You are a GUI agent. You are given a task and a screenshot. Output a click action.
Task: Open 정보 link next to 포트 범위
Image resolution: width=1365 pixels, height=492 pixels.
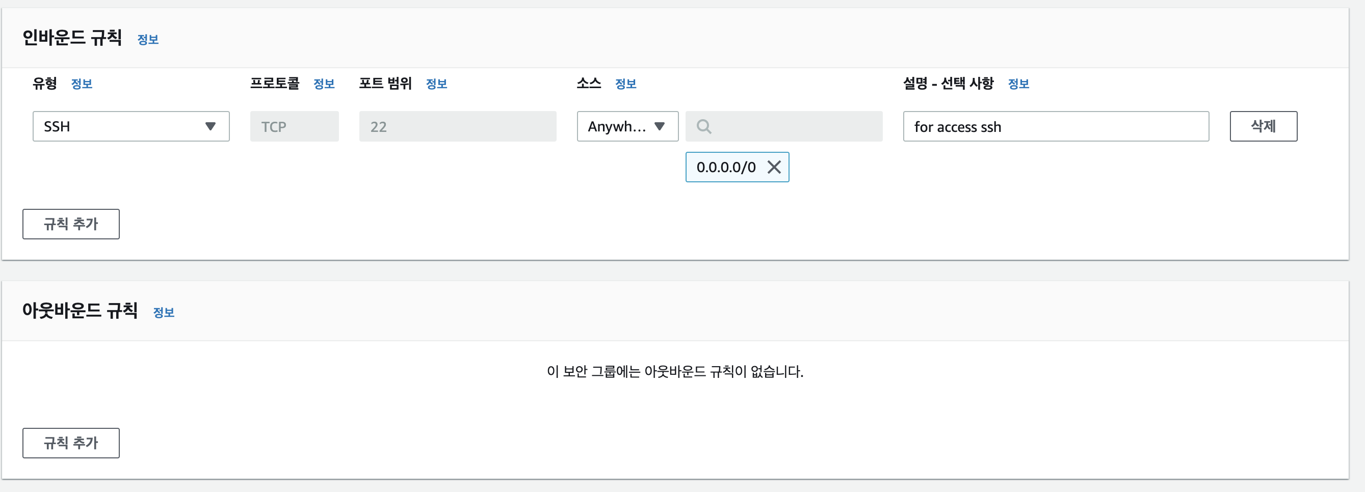(x=437, y=84)
